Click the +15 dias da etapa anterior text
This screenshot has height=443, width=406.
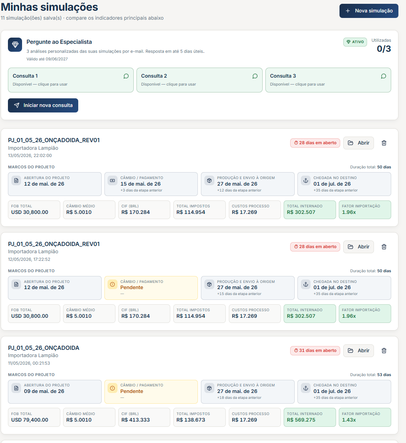[239, 294]
